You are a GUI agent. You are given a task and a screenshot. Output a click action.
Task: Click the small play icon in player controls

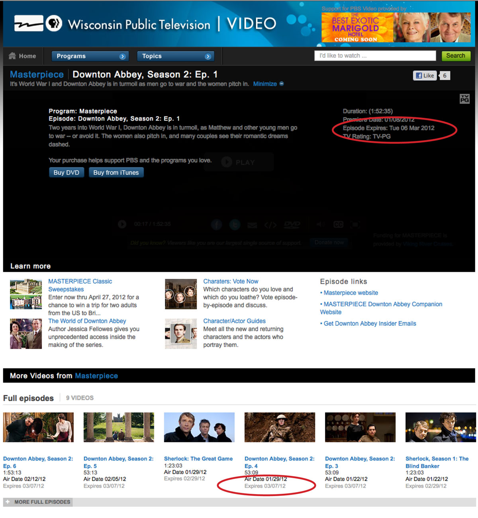point(122,224)
